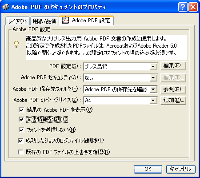Toggle フォントを送信しない checkbox
This screenshot has width=200, height=178.
(x=21, y=130)
